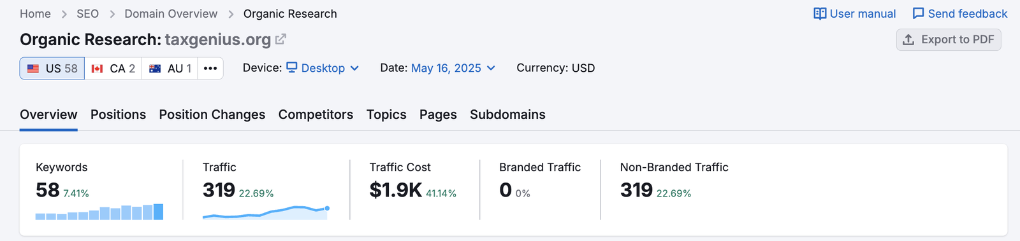Screen dimensions: 1020x241
Task: Switch to the Positions tab
Action: (x=118, y=114)
